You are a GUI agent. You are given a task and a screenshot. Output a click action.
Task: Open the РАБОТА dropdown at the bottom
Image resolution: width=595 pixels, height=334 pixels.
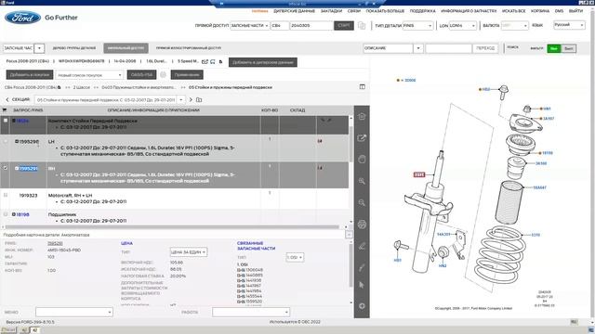pos(251,312)
